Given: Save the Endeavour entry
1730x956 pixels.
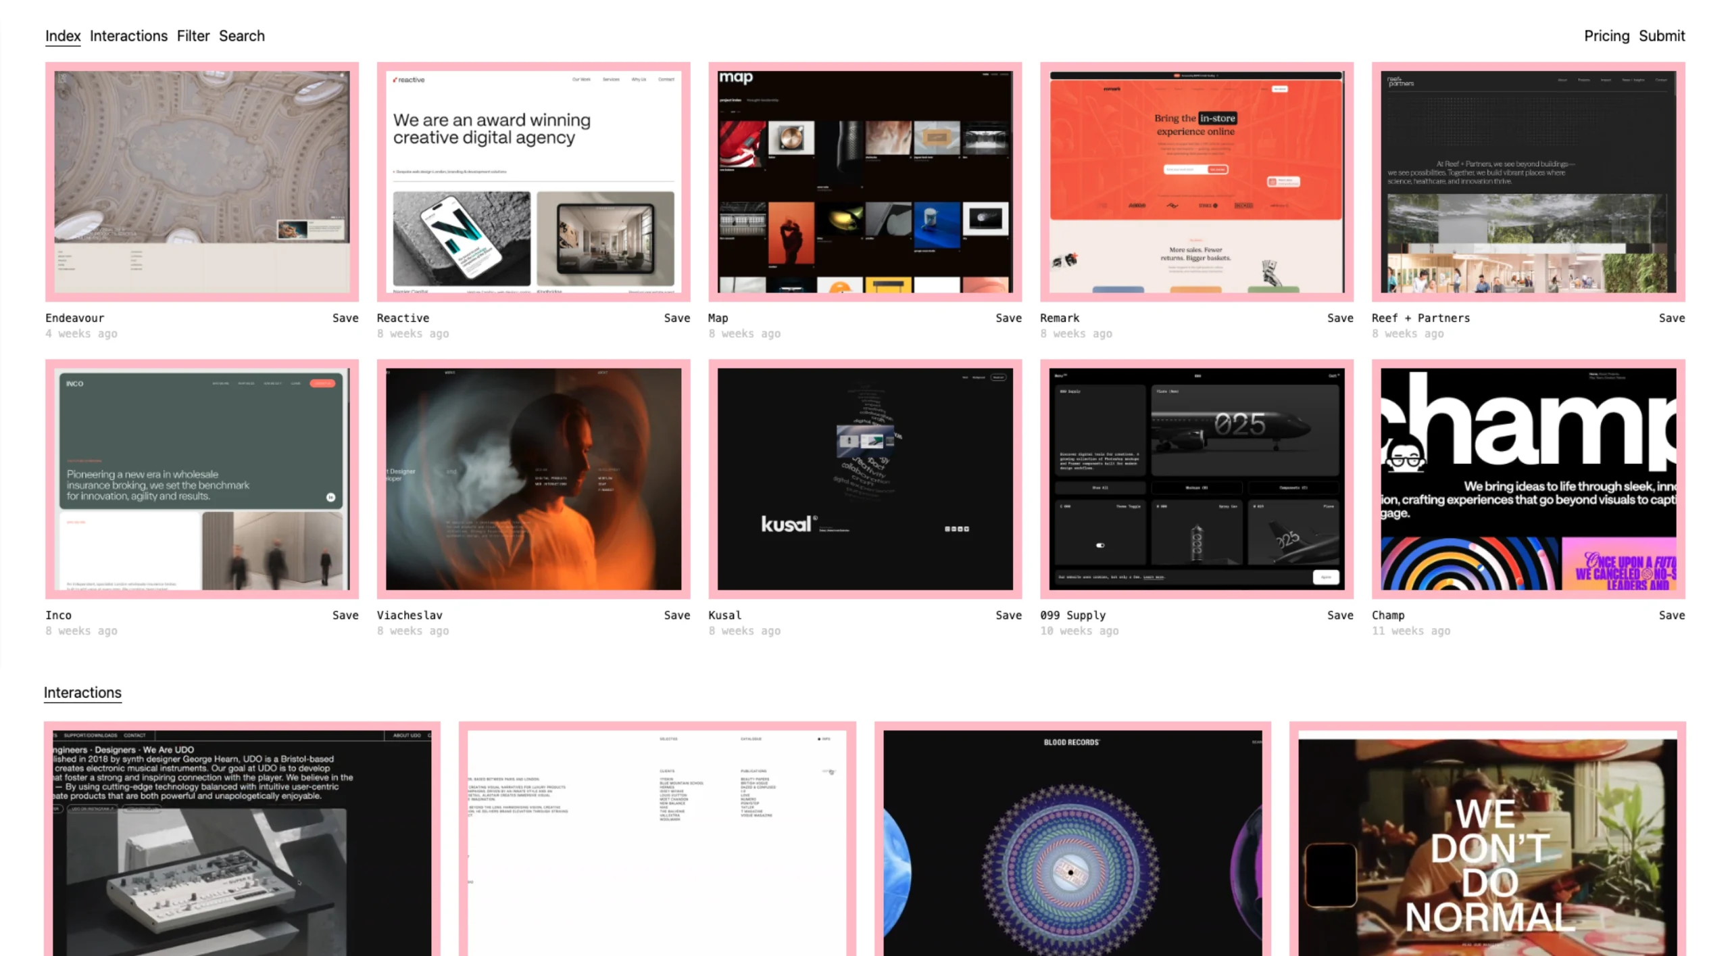Looking at the screenshot, I should pos(345,318).
